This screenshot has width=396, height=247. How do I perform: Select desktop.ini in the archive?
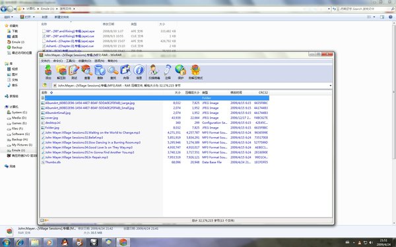tap(53, 123)
